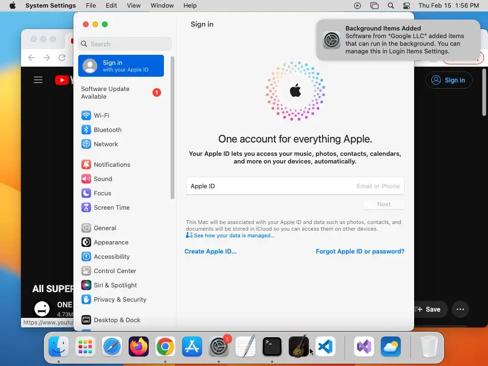This screenshot has height=366, width=488.
Task: Open Visual Studio Code from the Dock
Action: tap(325, 346)
